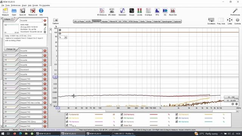Viewport: 242px width, 136px height.
Task: Open the Windows Start menu
Action: pos(3,133)
